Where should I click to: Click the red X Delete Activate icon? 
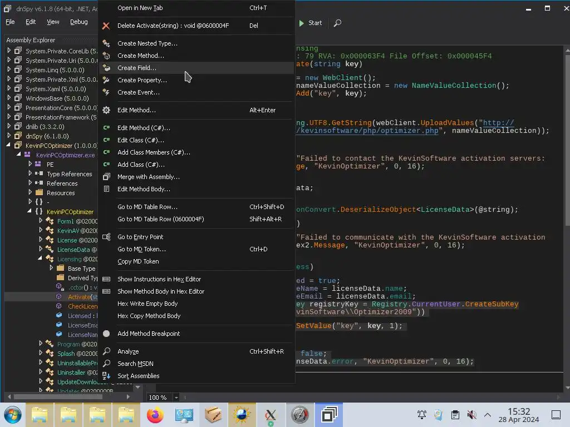coord(106,26)
